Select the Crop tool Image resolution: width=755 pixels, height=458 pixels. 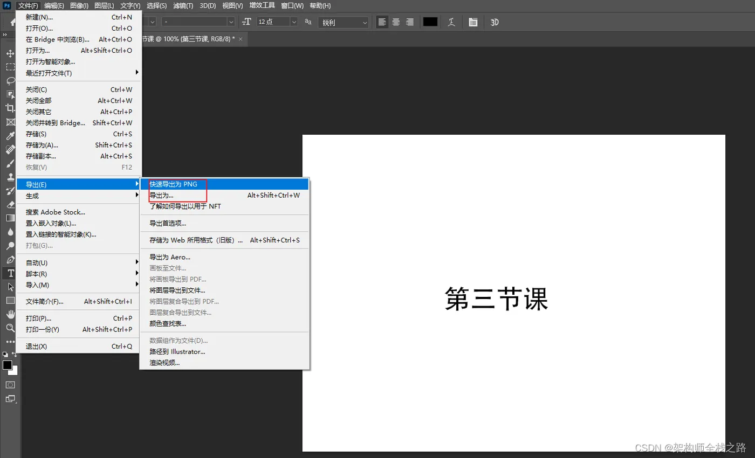coord(10,108)
